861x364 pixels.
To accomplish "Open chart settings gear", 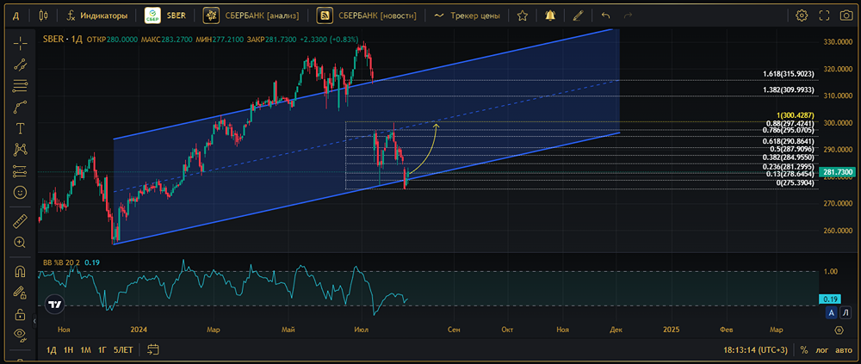I will tap(802, 15).
